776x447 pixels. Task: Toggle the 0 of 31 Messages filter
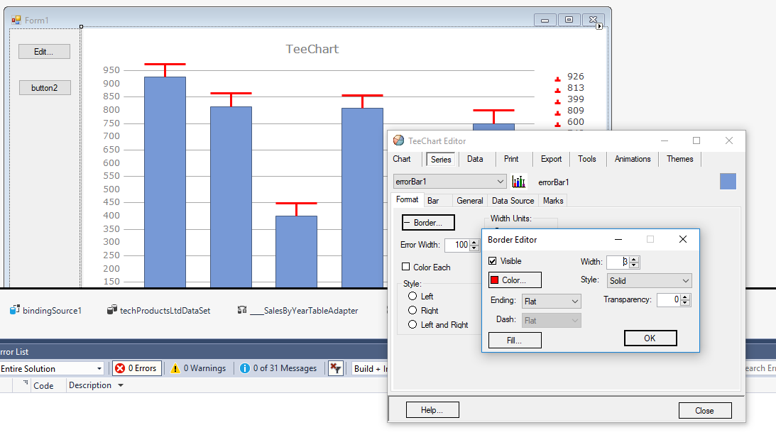click(278, 368)
